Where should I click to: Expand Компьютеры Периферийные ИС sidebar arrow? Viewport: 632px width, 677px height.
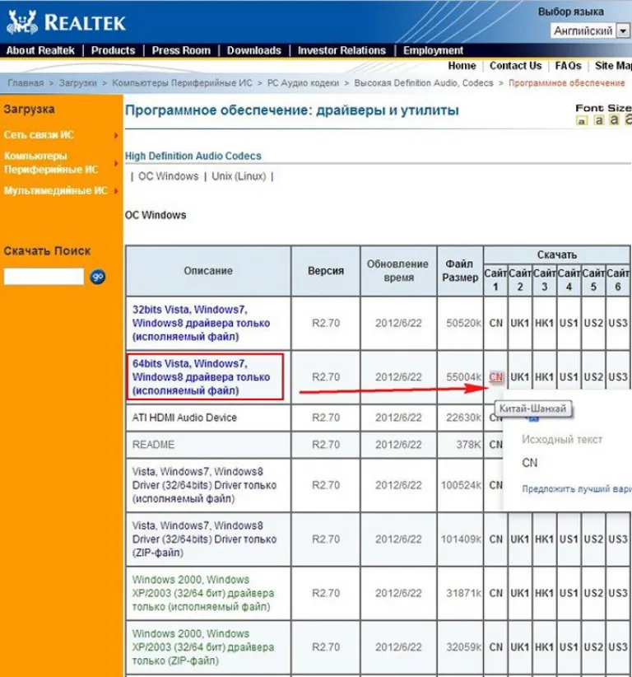tap(116, 163)
